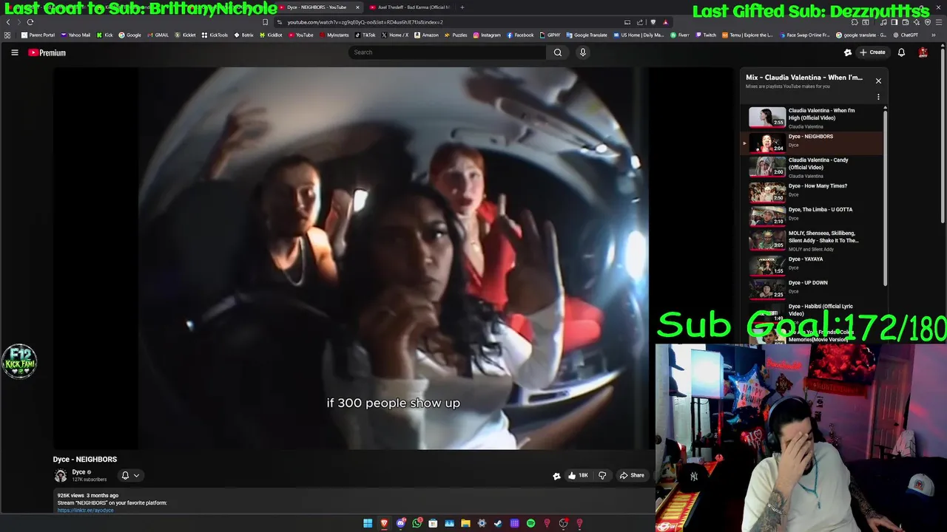Open Brave wallet icon in toolbar
The image size is (947, 532).
(906, 22)
